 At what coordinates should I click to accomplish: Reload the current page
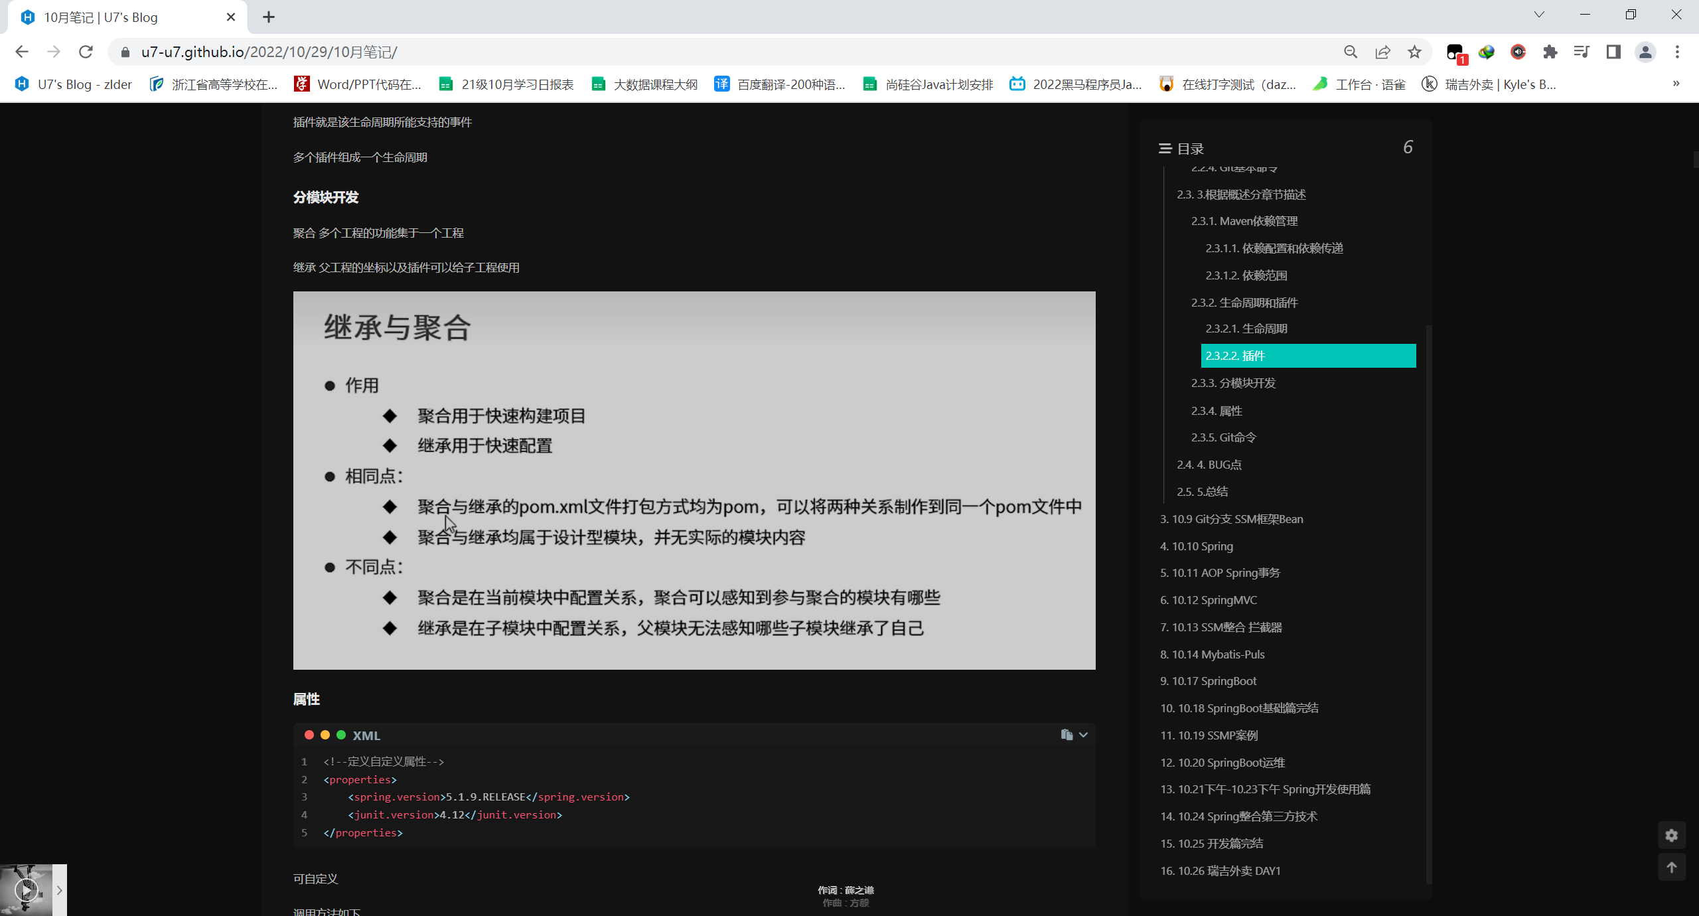(x=86, y=52)
